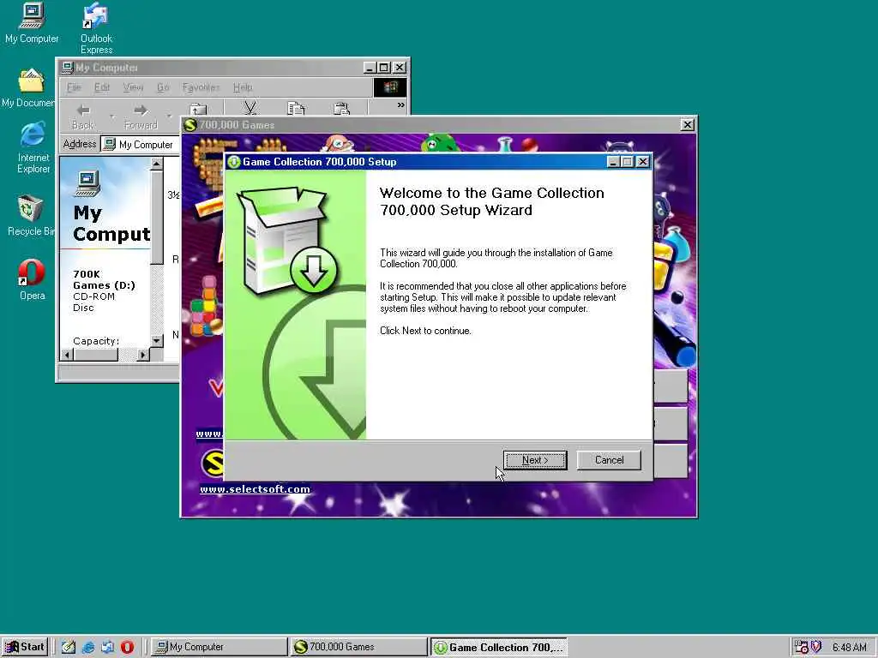
Task: Open the Recycle Bin icon
Action: coord(30,215)
